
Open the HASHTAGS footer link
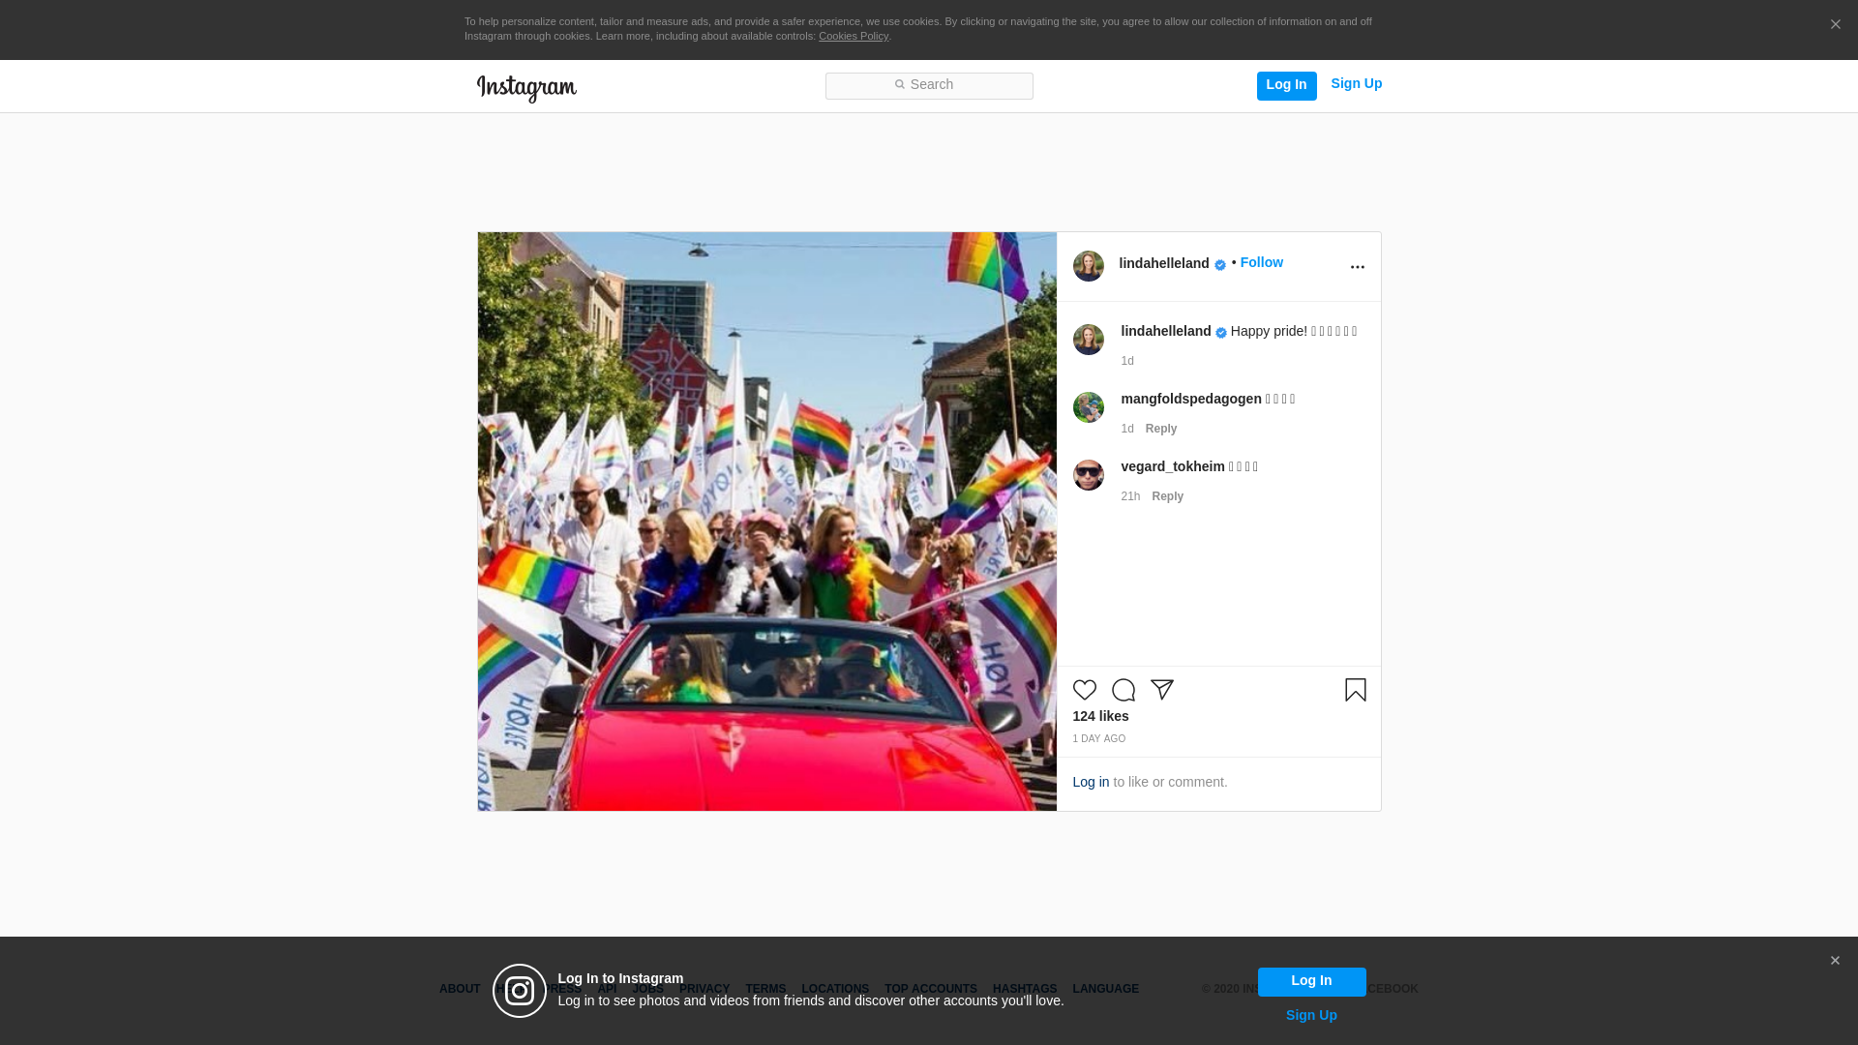click(x=1024, y=989)
